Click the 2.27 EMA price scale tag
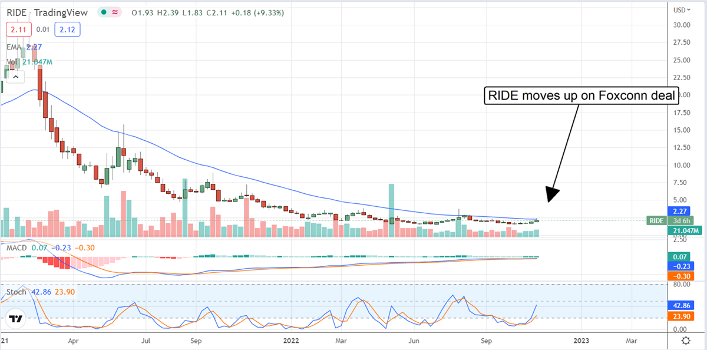Screen dimensions: 707x350 coord(682,212)
